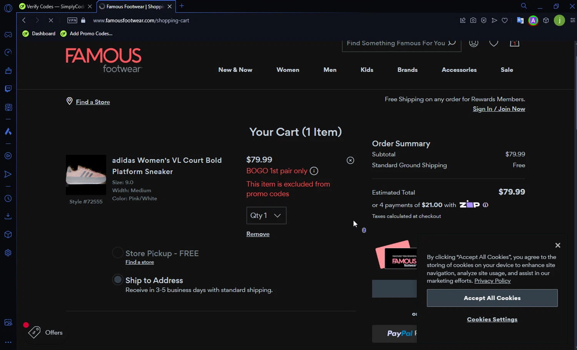Open the Player icon in the sidebar

[8, 156]
